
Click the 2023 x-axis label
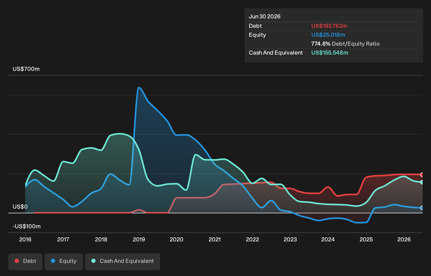click(x=290, y=239)
